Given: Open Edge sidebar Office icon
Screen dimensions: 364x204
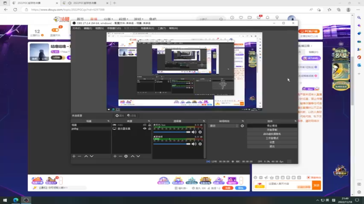Looking at the screenshot, I should pos(359,57).
